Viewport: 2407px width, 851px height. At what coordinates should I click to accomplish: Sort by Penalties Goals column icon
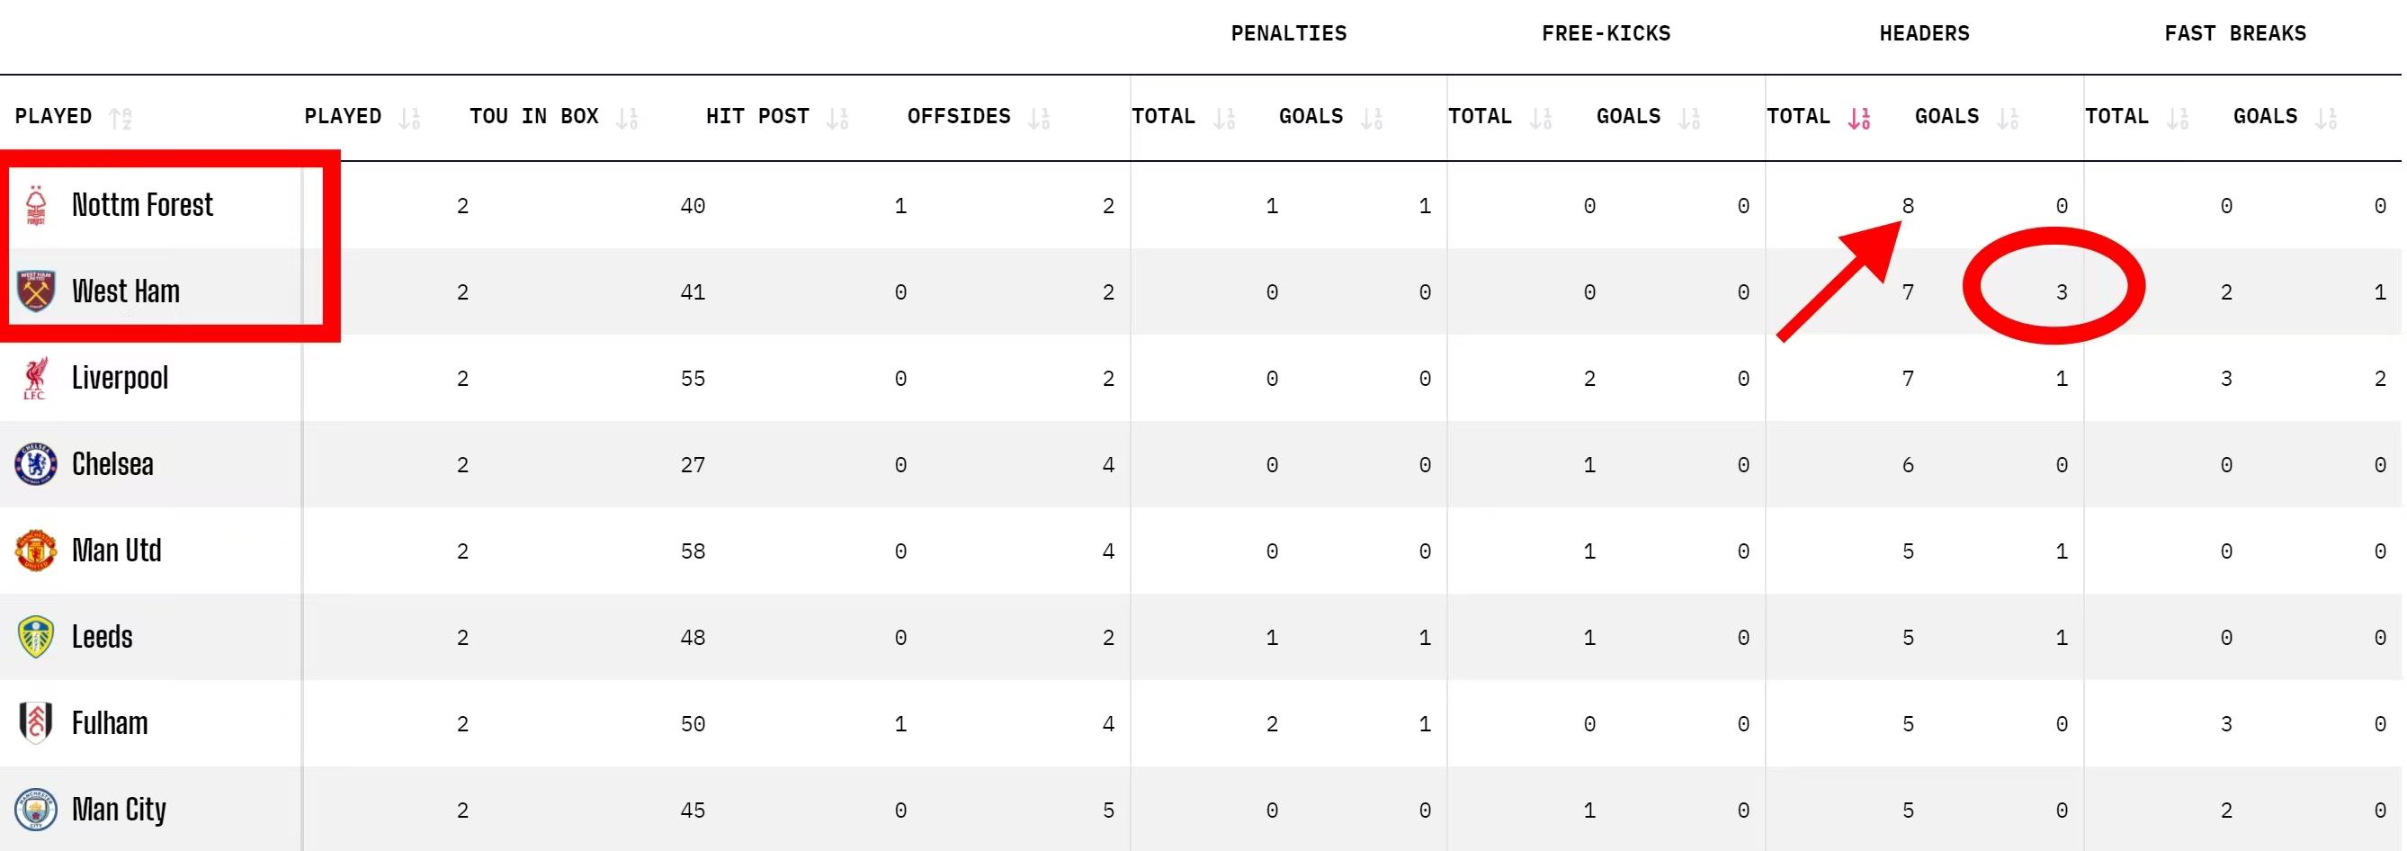pos(1372,119)
